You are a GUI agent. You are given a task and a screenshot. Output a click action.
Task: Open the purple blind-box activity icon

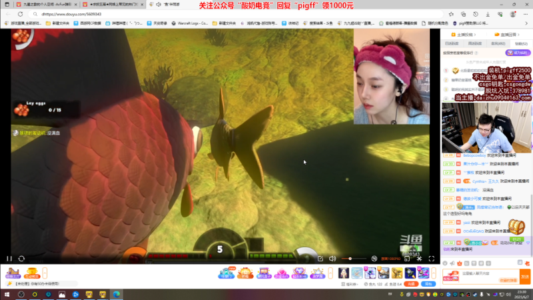point(264,273)
